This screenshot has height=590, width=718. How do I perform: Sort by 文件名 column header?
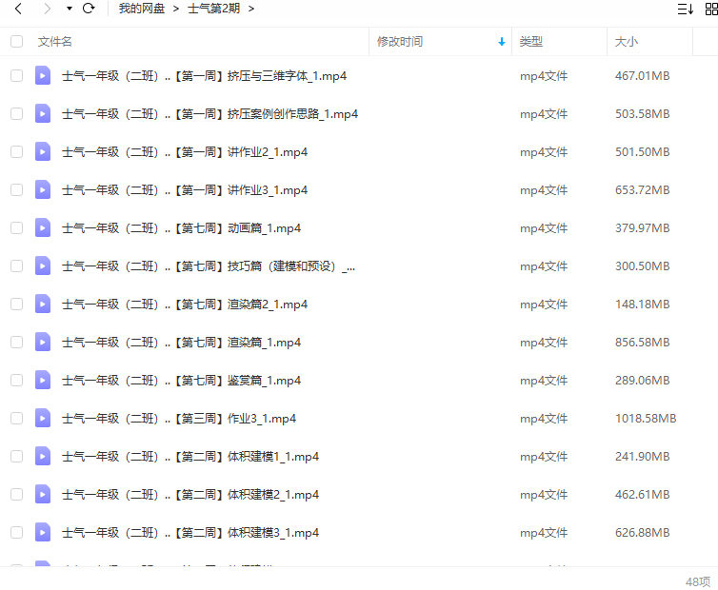pos(55,42)
